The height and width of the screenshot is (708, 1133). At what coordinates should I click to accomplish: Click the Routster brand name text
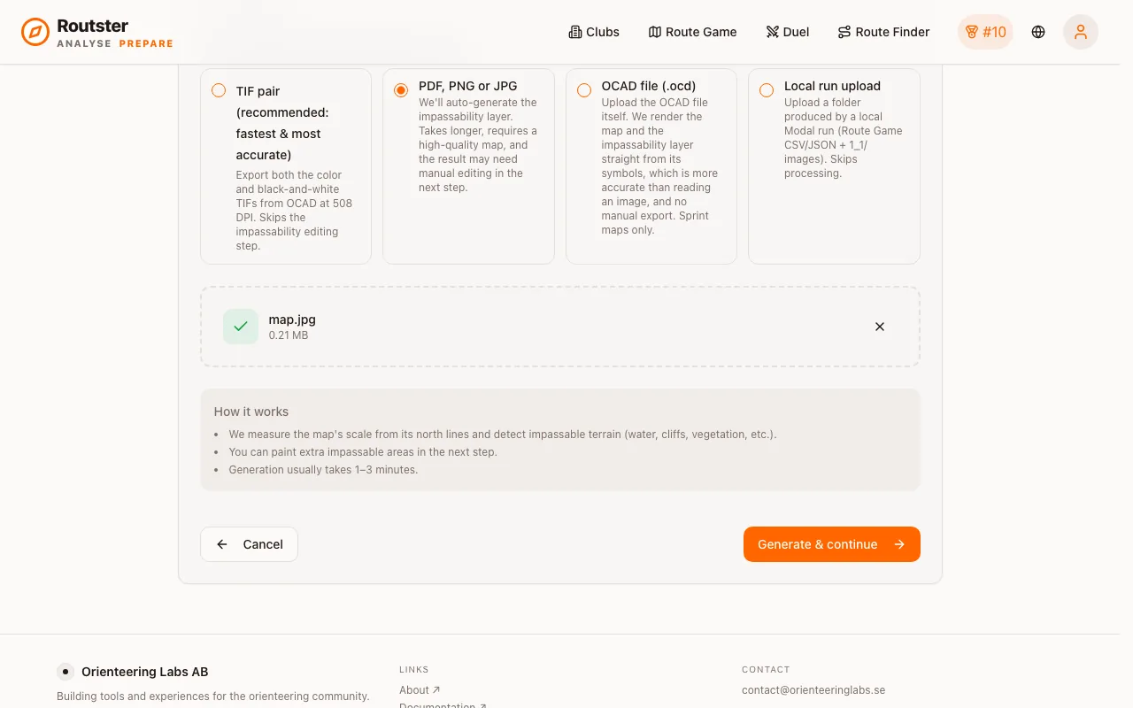(x=93, y=26)
